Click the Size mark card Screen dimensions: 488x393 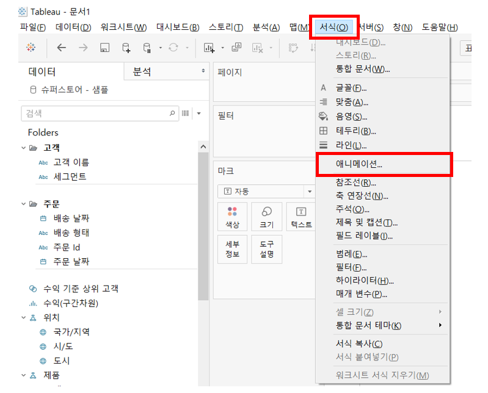[x=267, y=217]
